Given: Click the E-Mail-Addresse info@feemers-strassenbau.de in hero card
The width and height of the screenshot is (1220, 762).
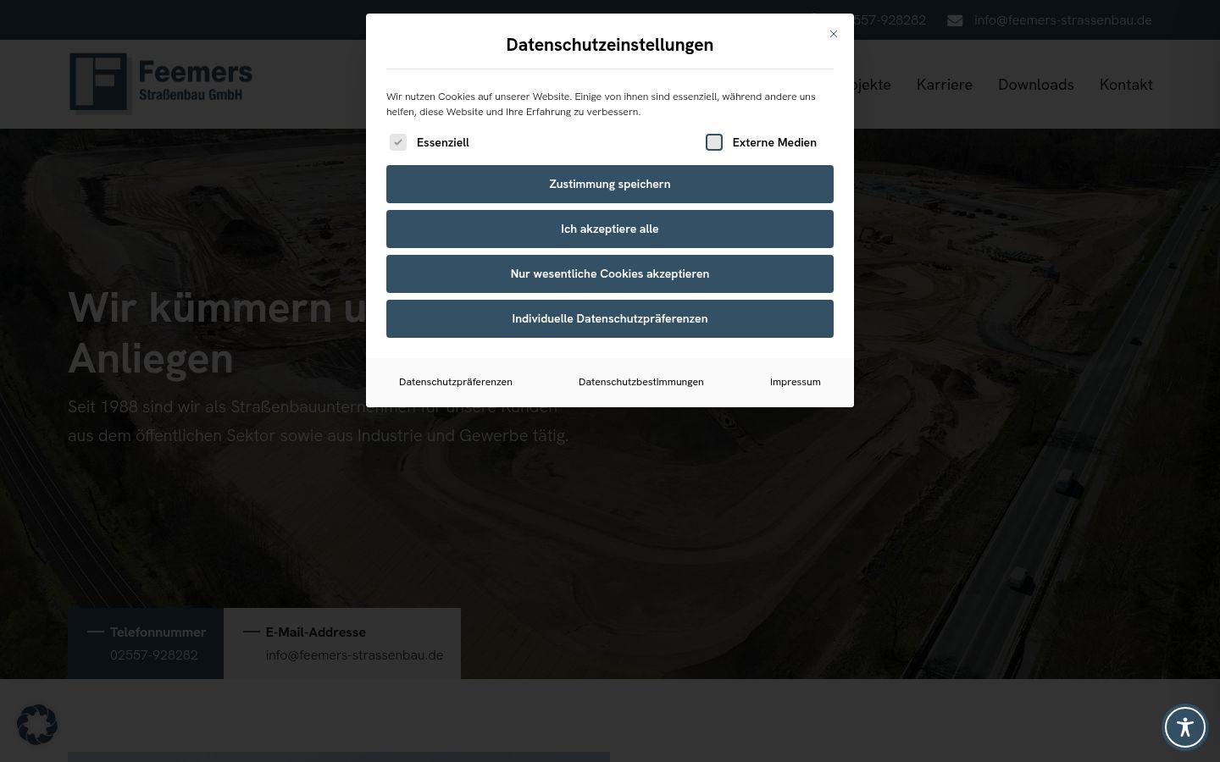Looking at the screenshot, I should click(x=354, y=655).
